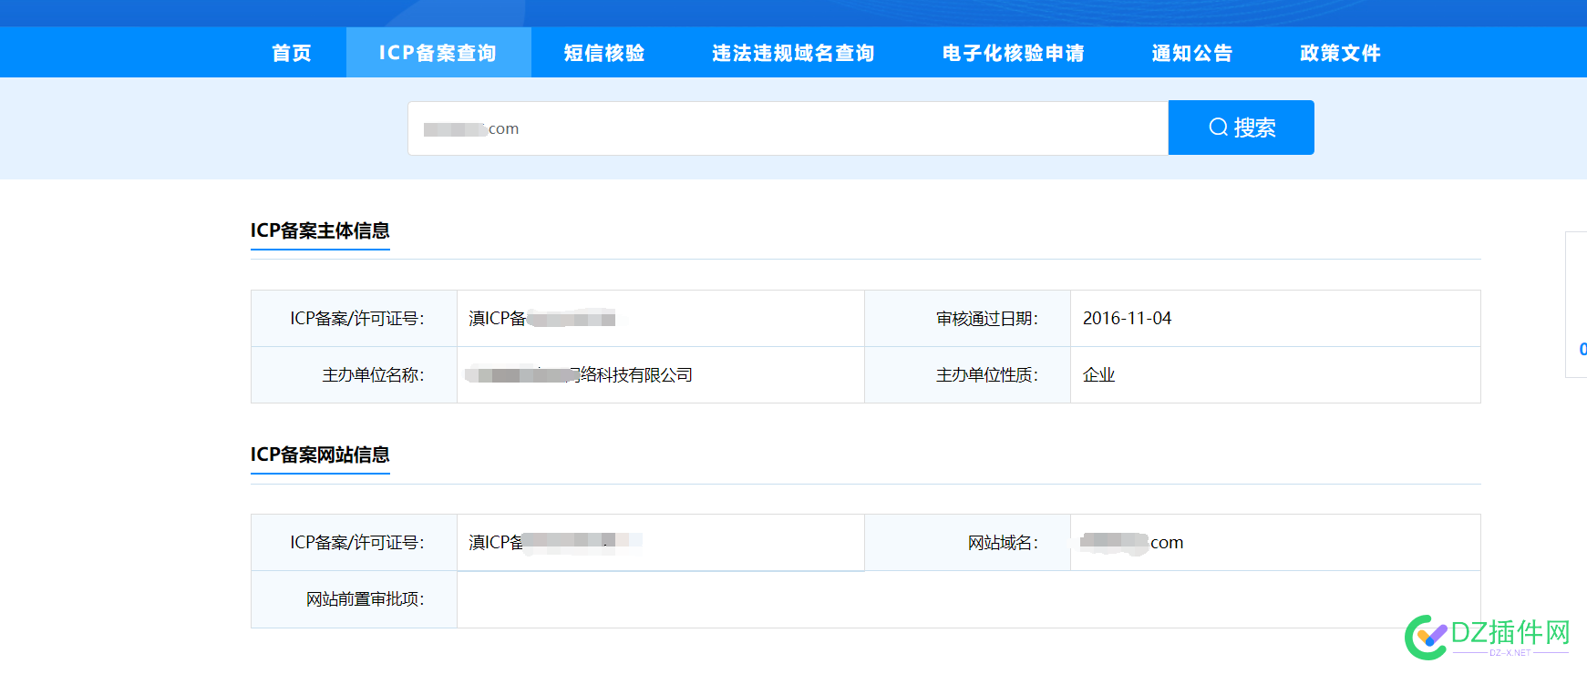Click the ICP备案主体信息 section heading

click(x=320, y=230)
